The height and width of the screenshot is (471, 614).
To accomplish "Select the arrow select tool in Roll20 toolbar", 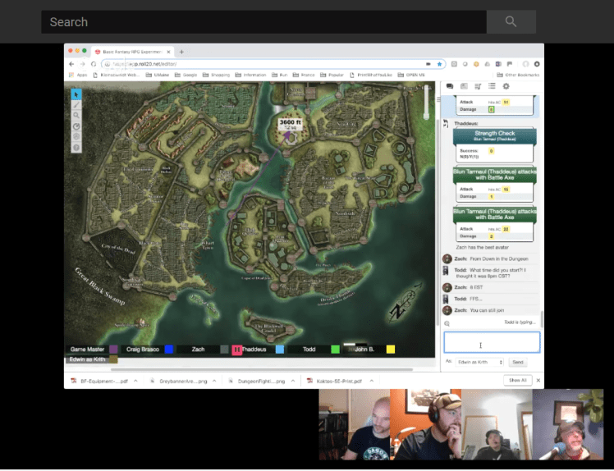I will click(76, 94).
